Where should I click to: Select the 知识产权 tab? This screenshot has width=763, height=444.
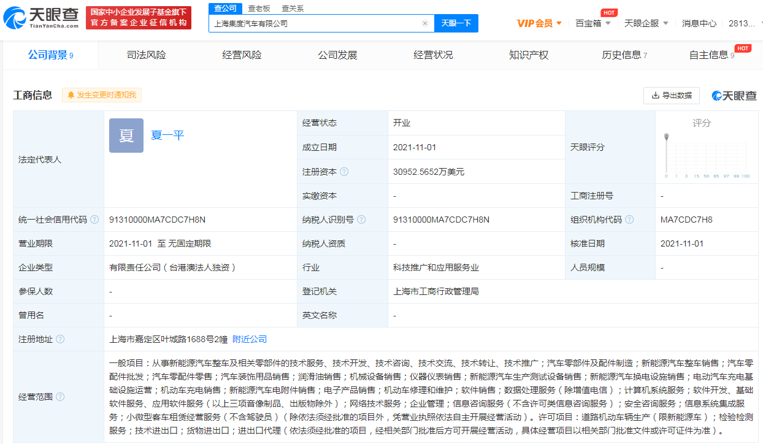pos(528,55)
